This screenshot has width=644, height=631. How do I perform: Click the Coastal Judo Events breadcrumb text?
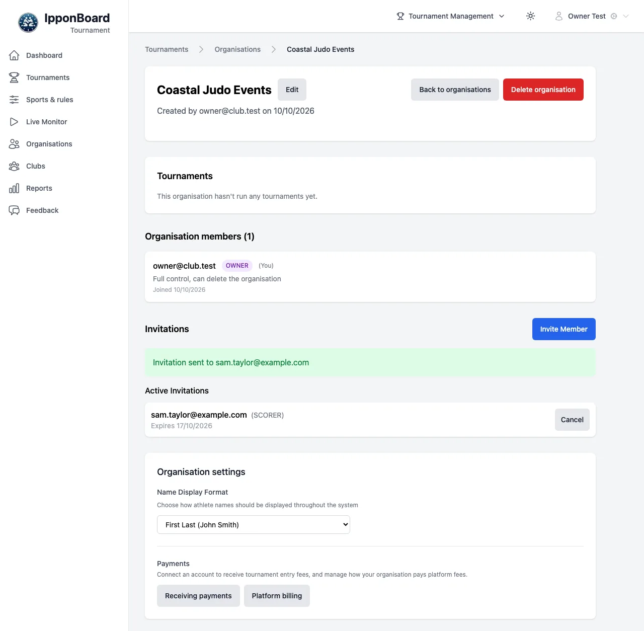pyautogui.click(x=320, y=49)
